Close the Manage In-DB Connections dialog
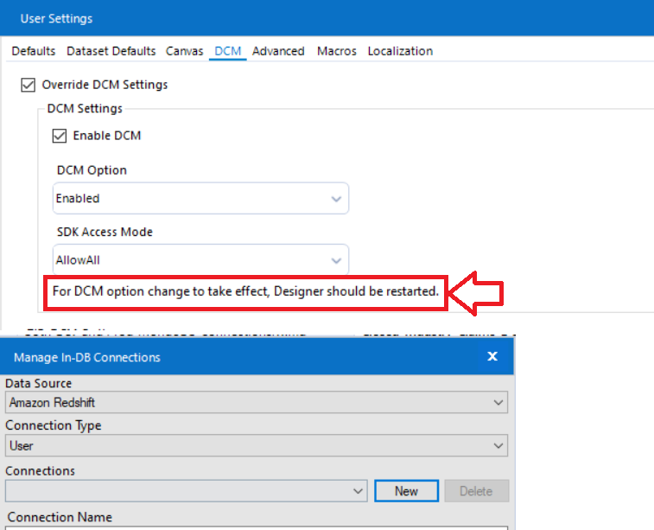Screen dimensions: 654x530 [492, 356]
